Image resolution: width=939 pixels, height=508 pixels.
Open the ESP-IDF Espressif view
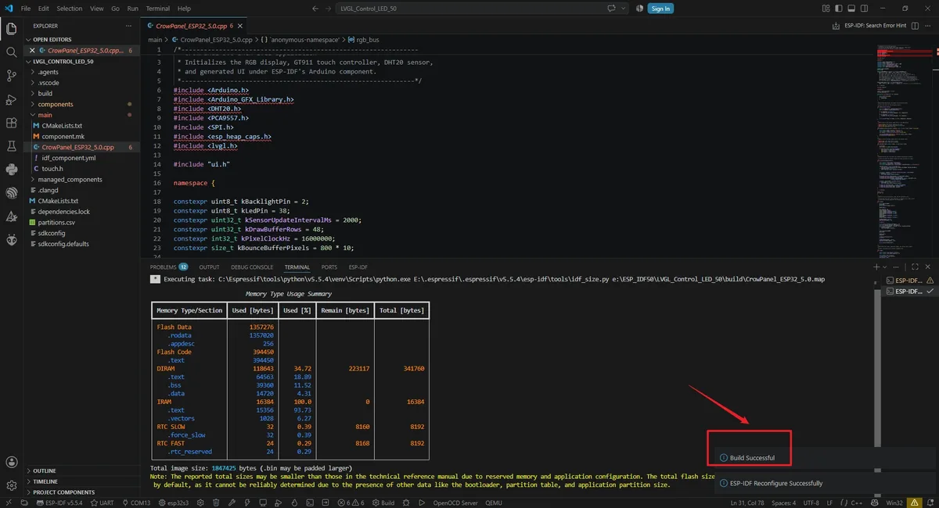(11, 193)
